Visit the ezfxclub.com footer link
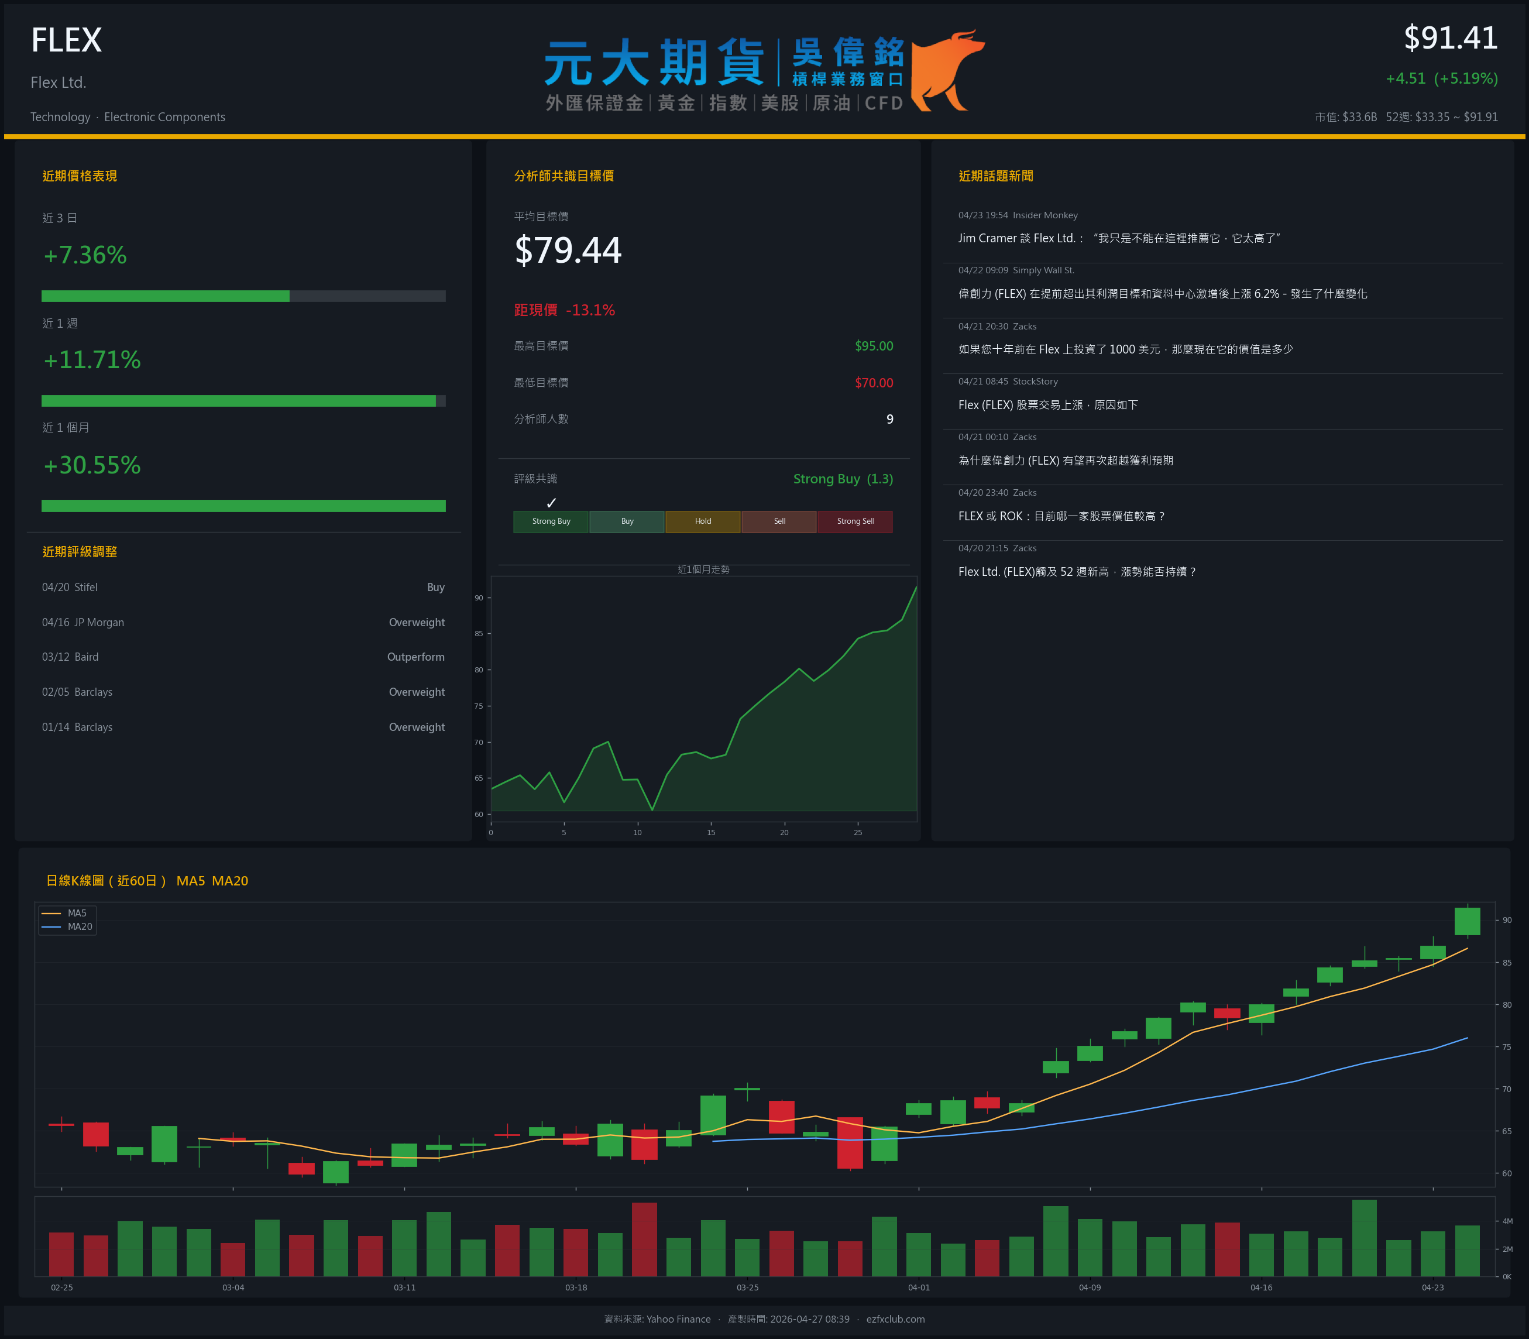Viewport: 1529px width, 1339px height. click(896, 1319)
